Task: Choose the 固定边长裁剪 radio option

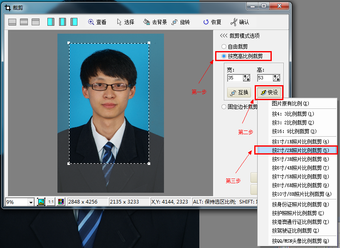Action: point(224,106)
